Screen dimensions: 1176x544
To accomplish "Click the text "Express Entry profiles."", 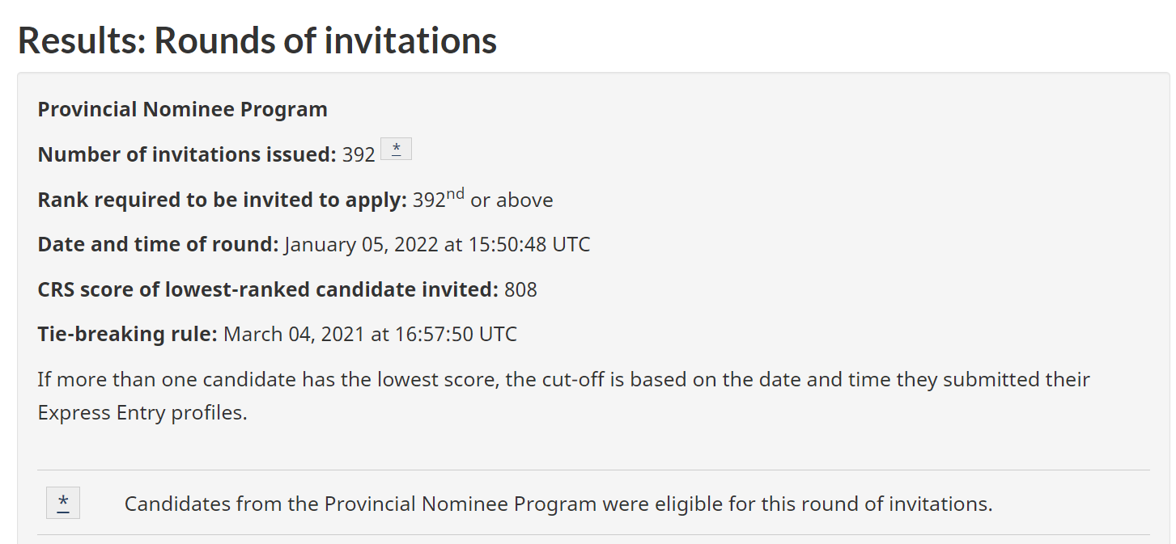I will tap(142, 413).
